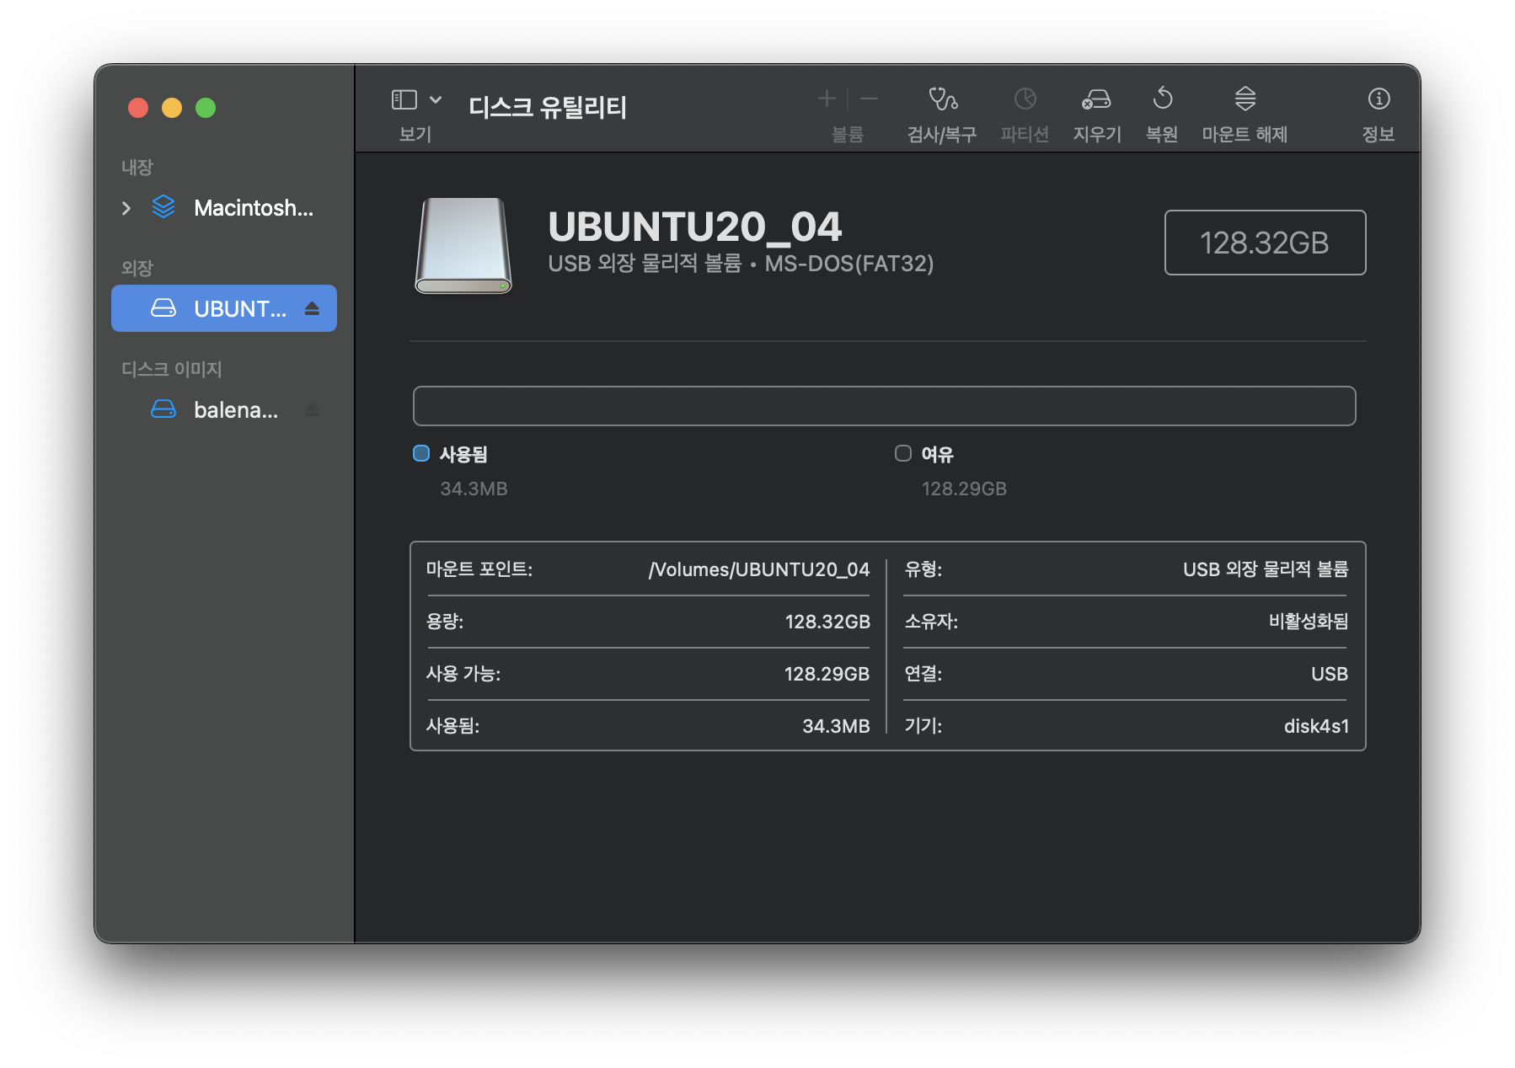Close the window with red button
Image resolution: width=1515 pixels, height=1068 pixels.
click(138, 108)
